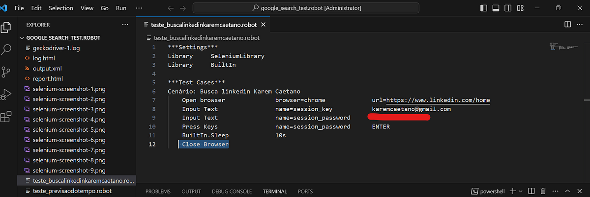Split the terminal
Screen dimensions: 590x197
pos(532,191)
